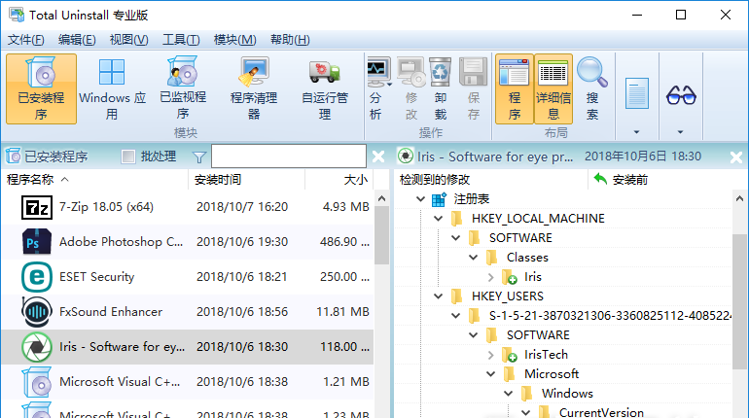This screenshot has width=749, height=418.
Task: Toggle the 详细信息 layout pane
Action: click(553, 88)
